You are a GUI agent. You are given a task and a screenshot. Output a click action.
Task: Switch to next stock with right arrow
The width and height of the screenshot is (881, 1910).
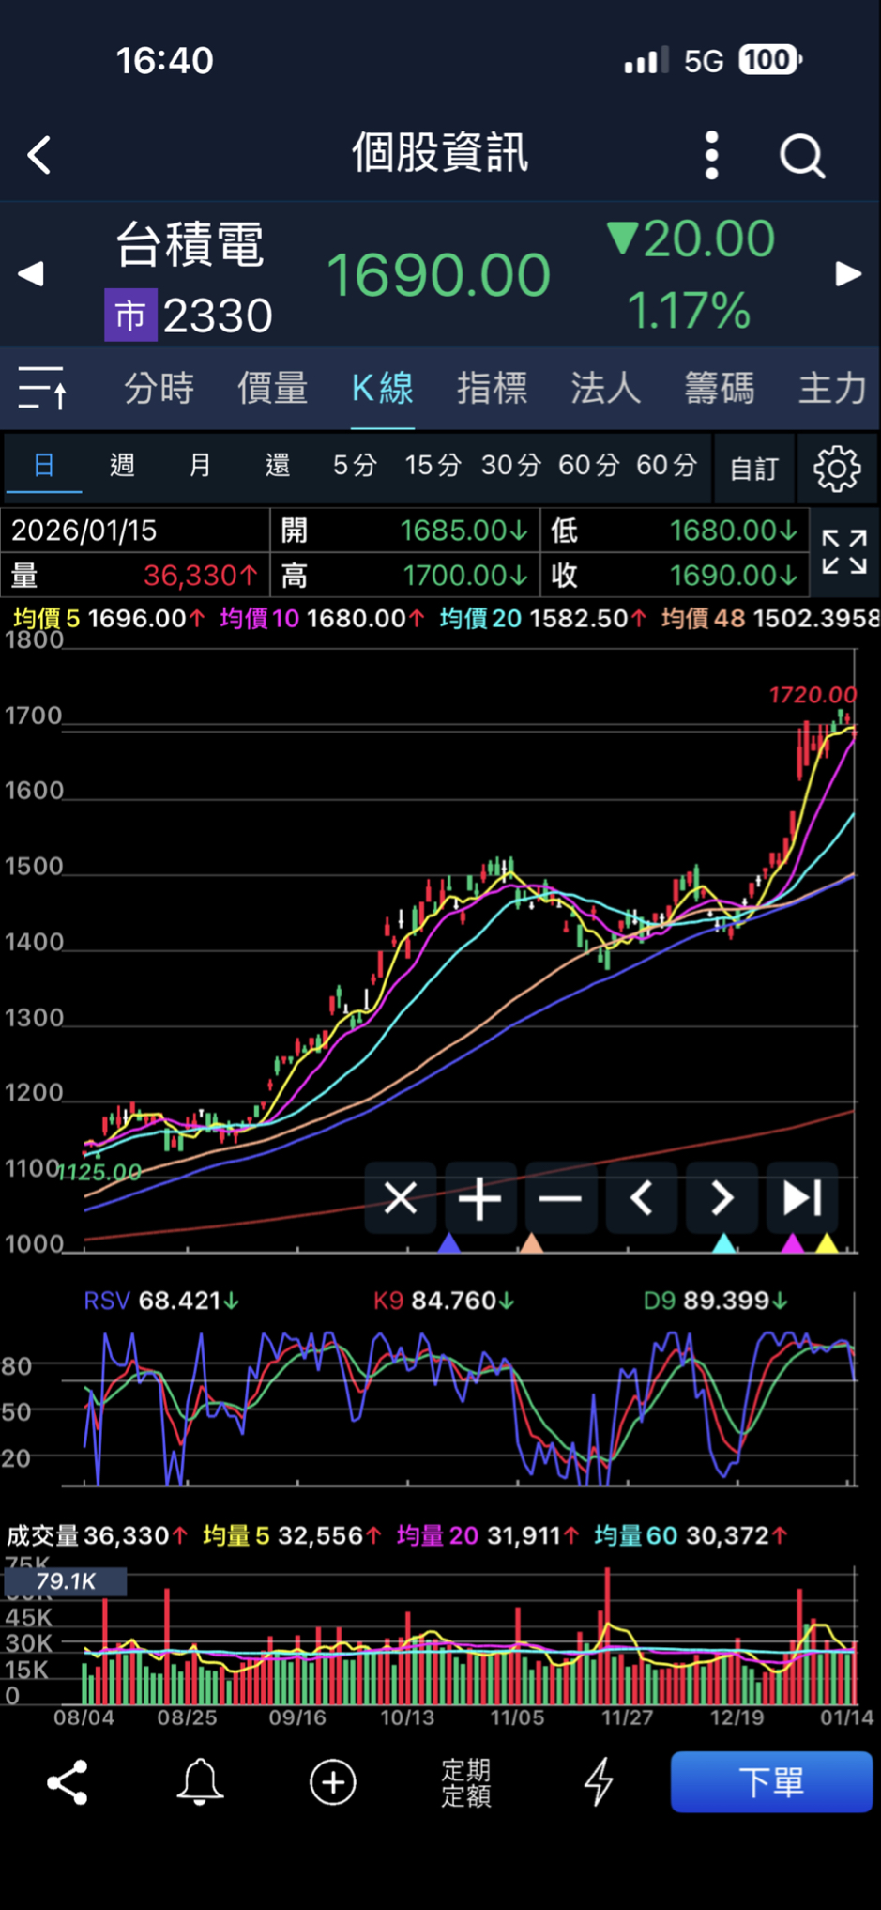848,274
